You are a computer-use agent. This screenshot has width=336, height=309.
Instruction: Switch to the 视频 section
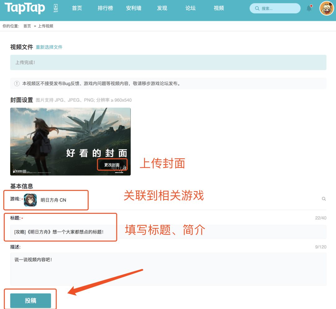coord(219,8)
